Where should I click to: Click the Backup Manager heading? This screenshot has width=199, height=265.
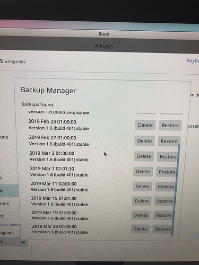pyautogui.click(x=48, y=90)
